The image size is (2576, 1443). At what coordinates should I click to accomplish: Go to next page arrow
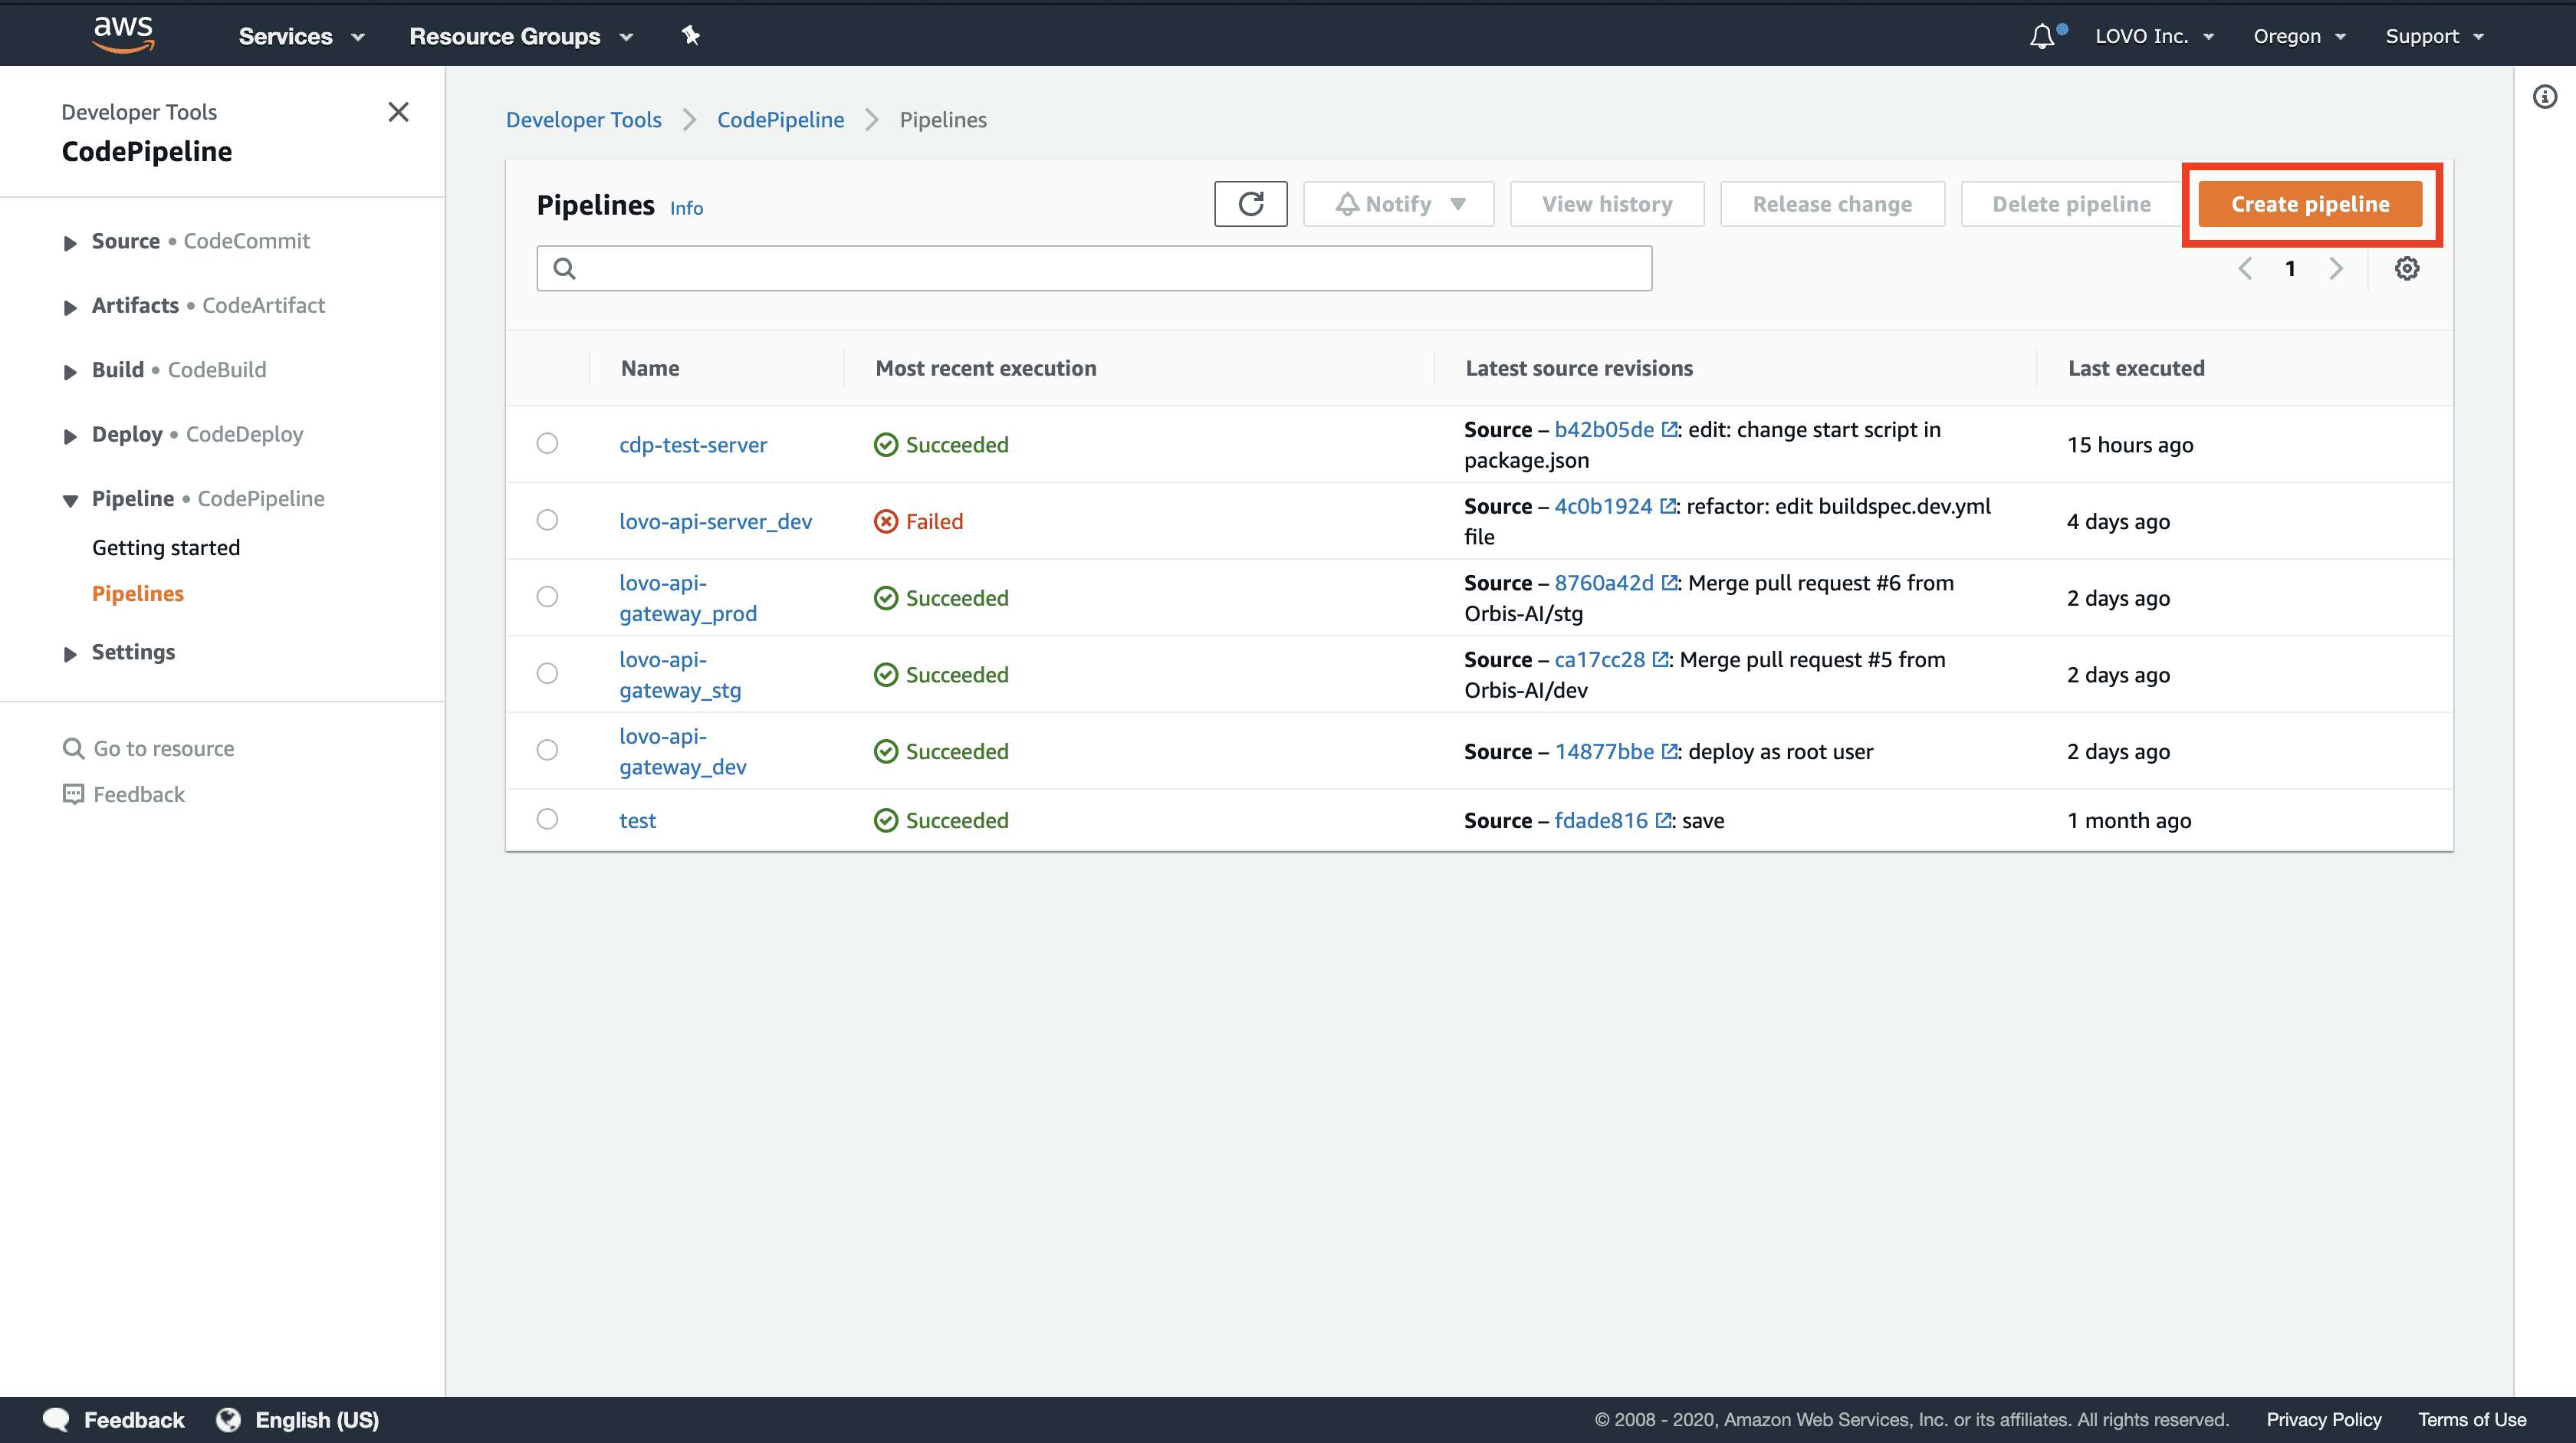2336,268
